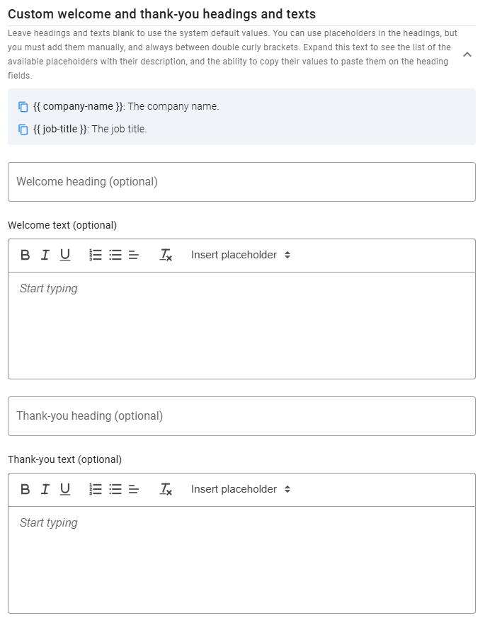Click the alignment icon in Welcome text toolbar

133,255
